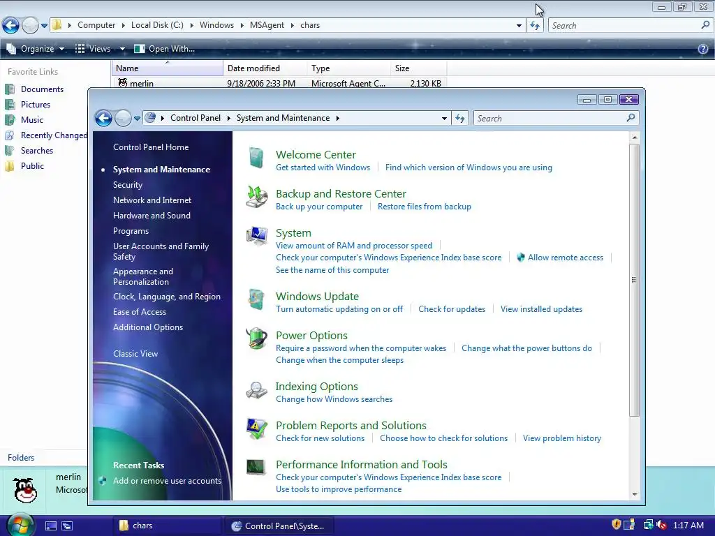Click Use tools to improve performance
Image resolution: width=715 pixels, height=536 pixels.
(x=339, y=489)
